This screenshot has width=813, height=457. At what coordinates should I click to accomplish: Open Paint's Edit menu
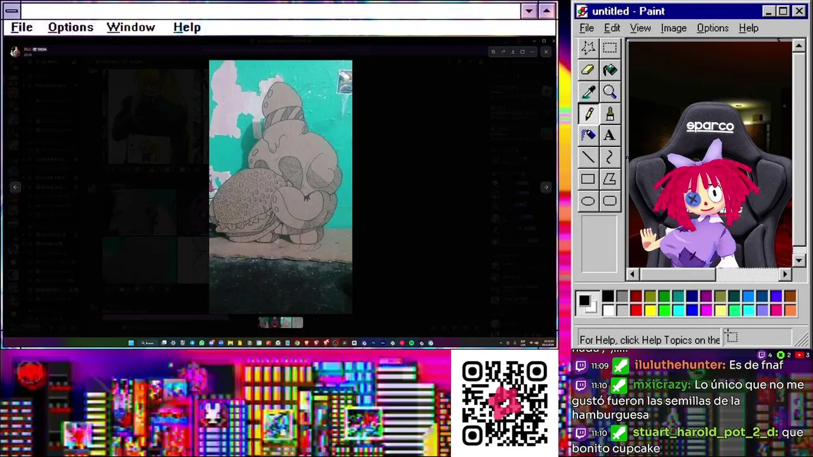[x=612, y=28]
